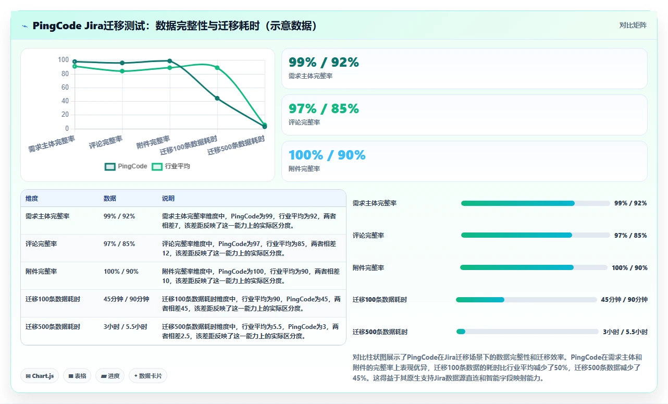
Task: Click the 维度 column header in the table
Action: pos(32,199)
